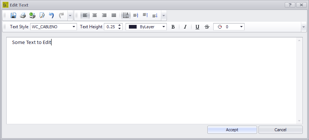The width and height of the screenshot is (309, 140).
Task: Close the Edit Text dialog
Action: pos(301,5)
